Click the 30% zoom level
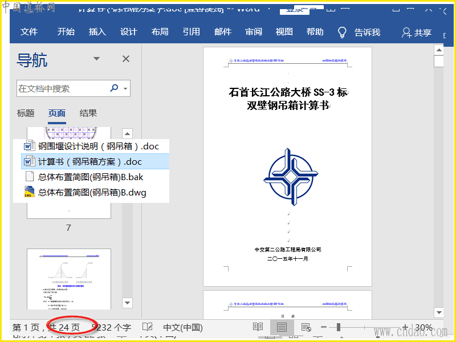This screenshot has height=342, width=456. point(424,328)
